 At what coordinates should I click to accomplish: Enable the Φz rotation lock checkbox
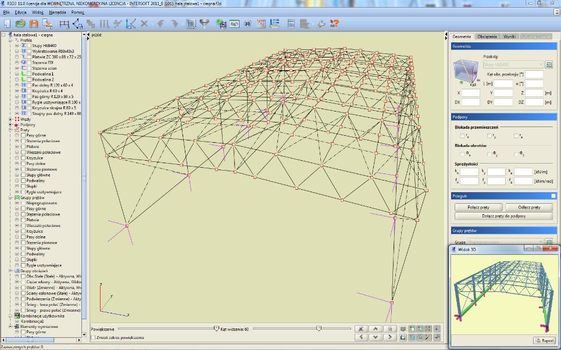(516, 154)
